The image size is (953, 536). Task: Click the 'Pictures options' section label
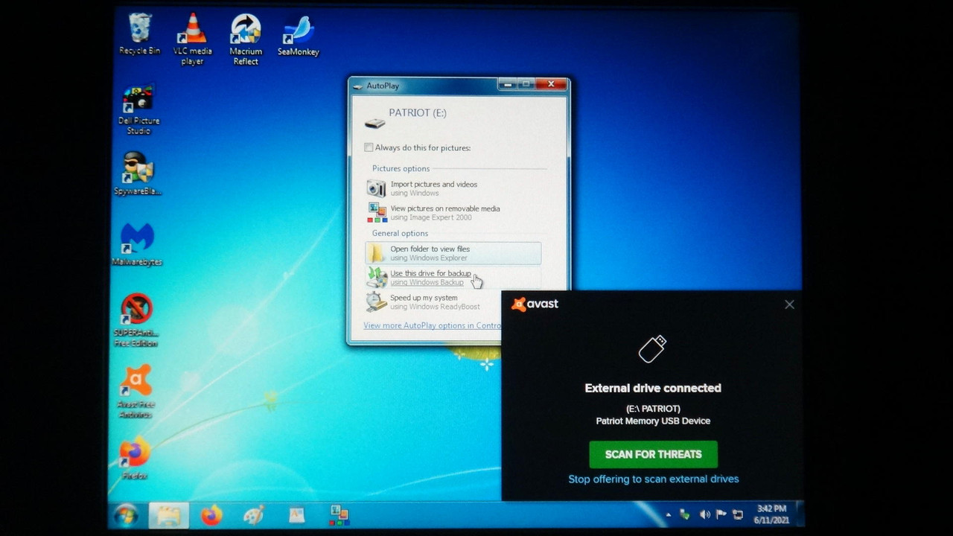[x=401, y=168]
